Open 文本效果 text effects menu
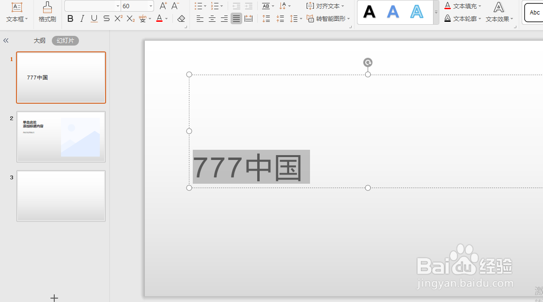Viewport: 543px width, 302px height. click(x=498, y=18)
